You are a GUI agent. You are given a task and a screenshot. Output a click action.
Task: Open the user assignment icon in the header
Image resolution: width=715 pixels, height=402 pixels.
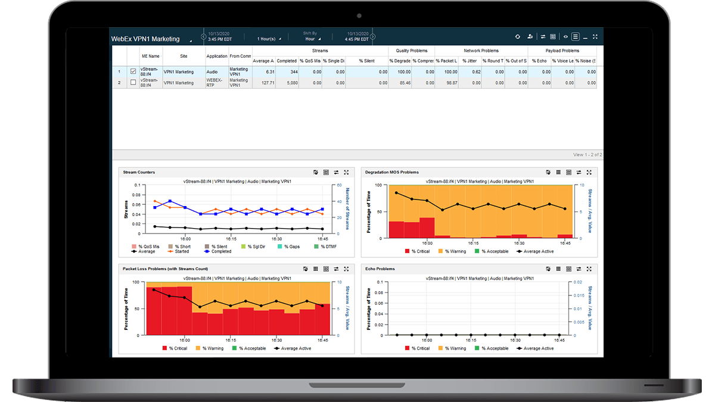[x=530, y=36]
